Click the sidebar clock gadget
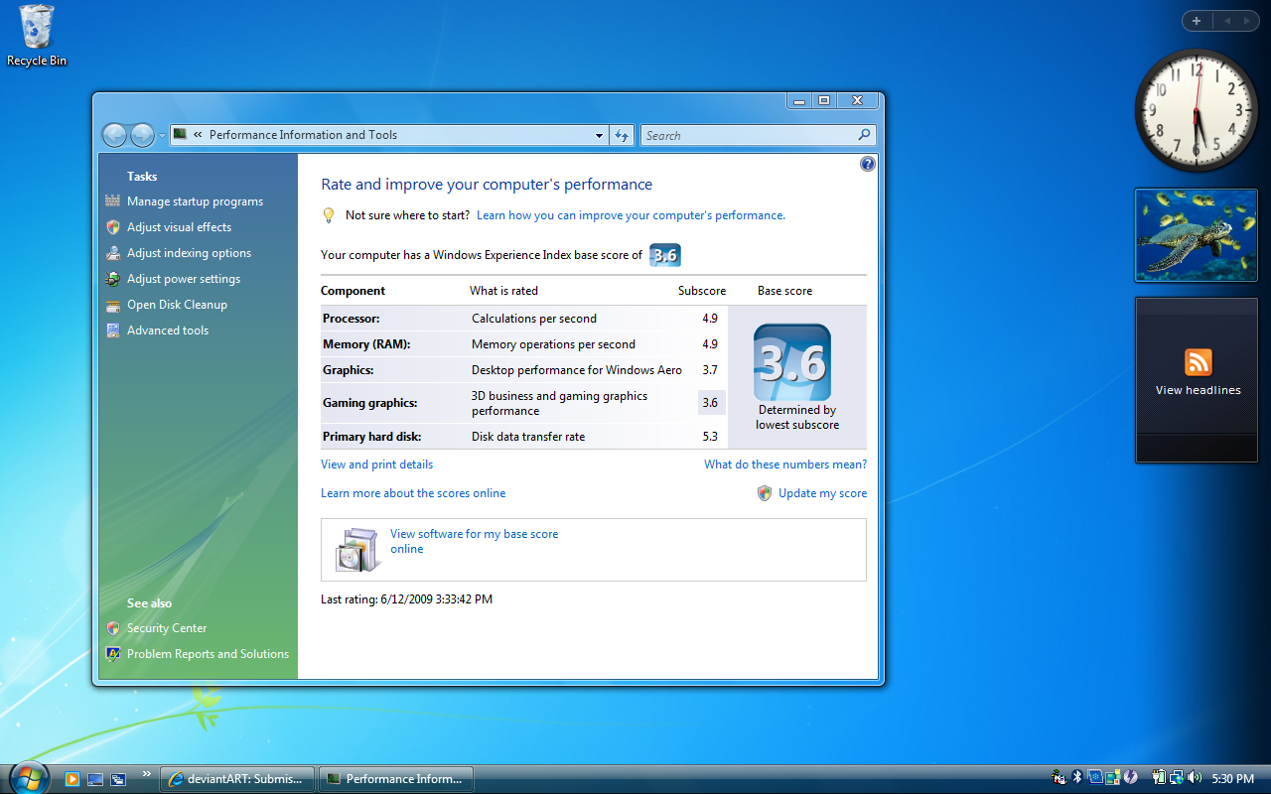Screen dimensions: 1271x794 coord(1196,110)
